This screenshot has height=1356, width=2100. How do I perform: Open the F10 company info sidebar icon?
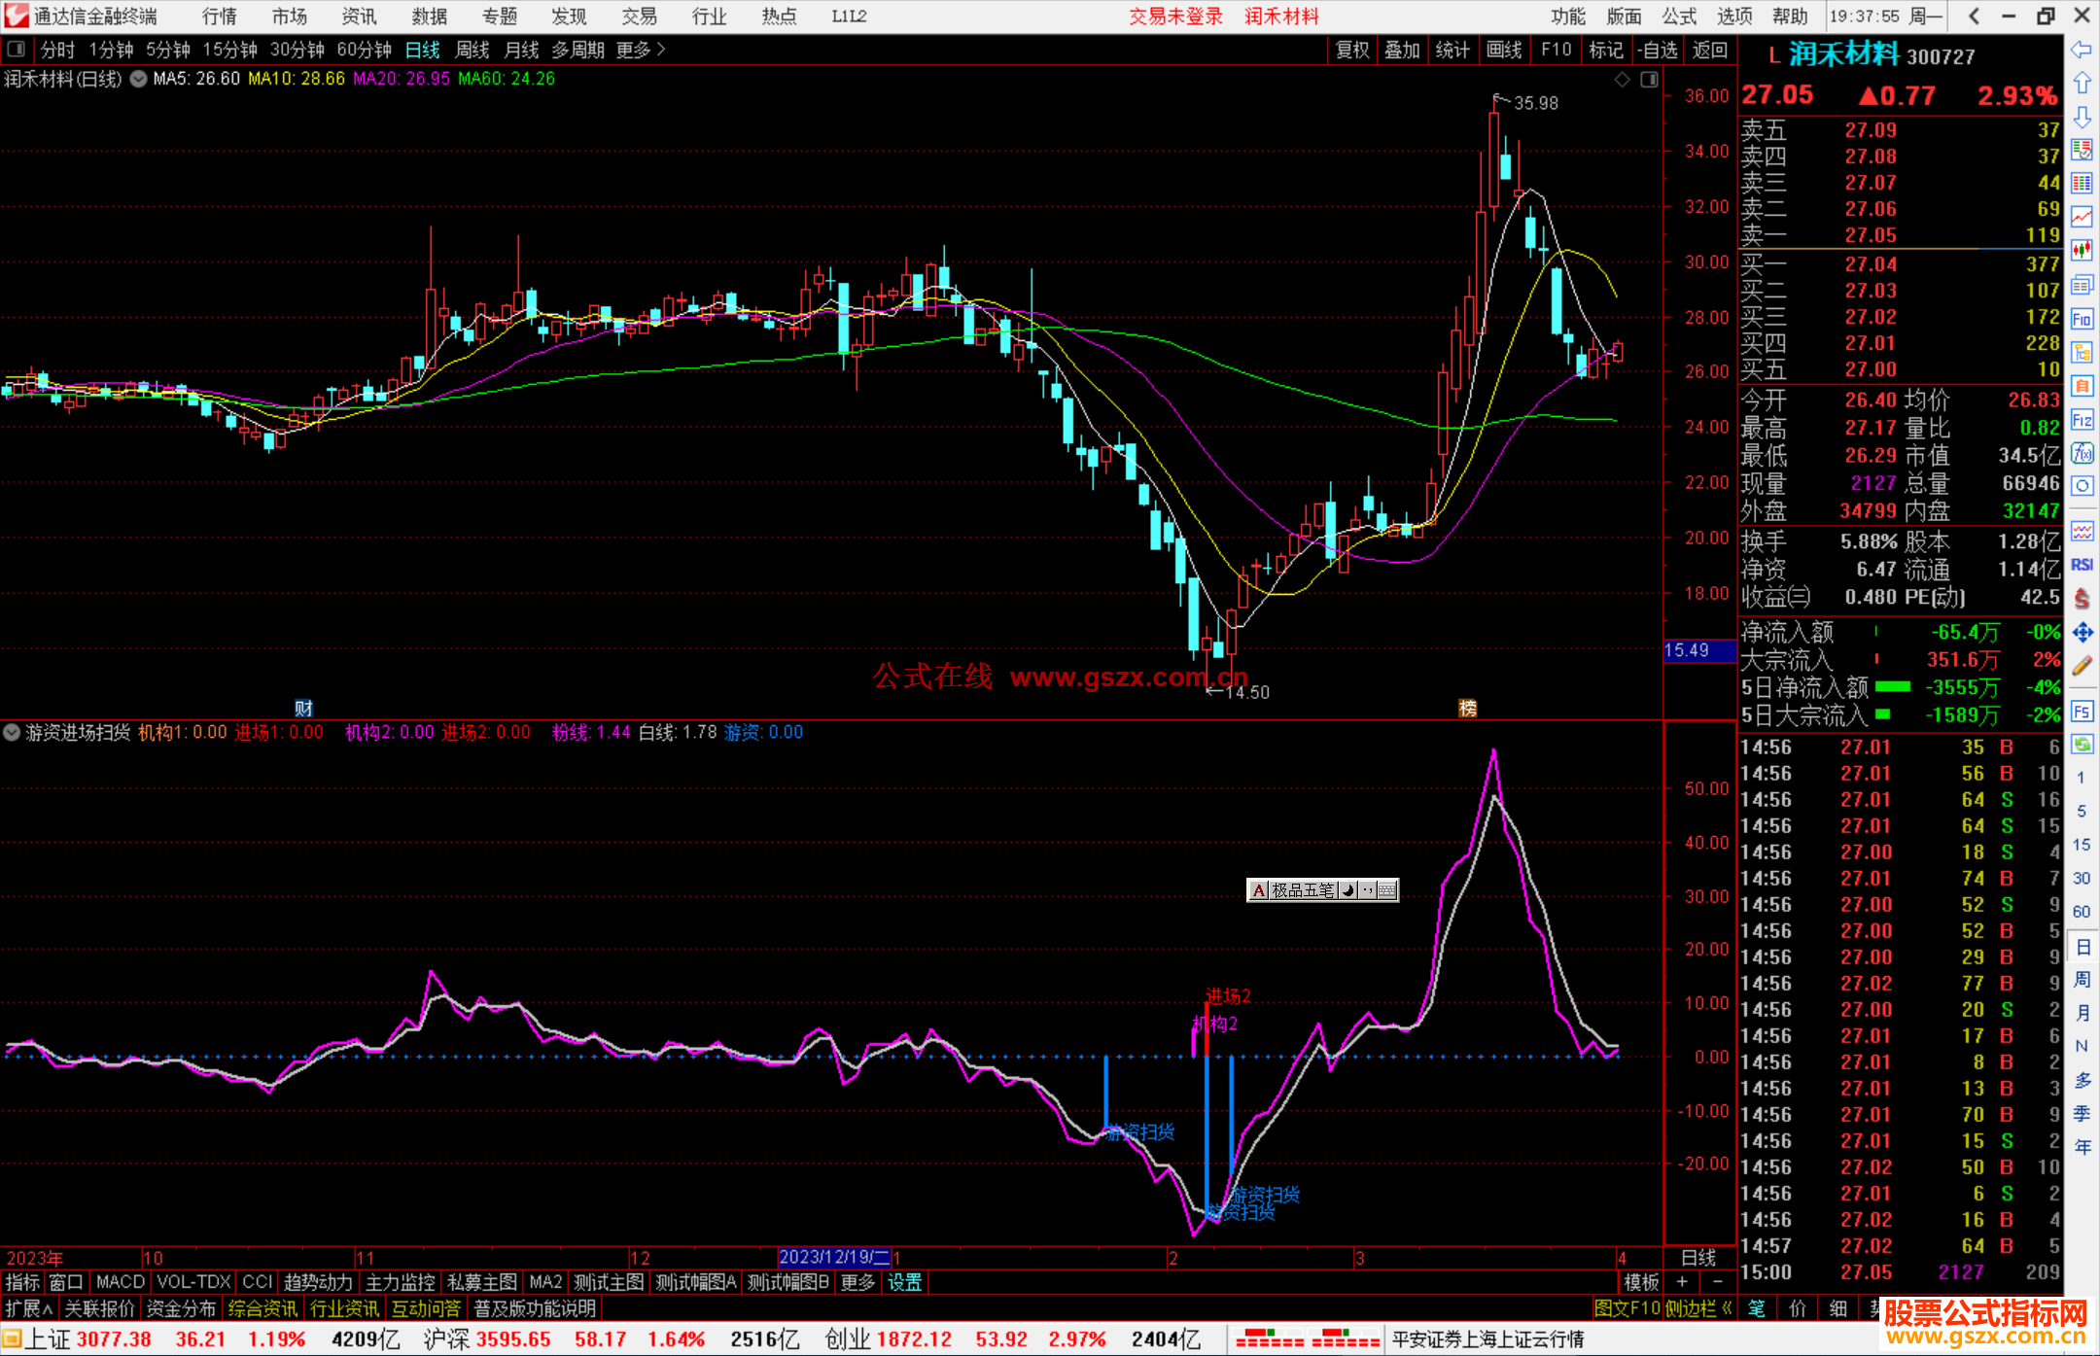click(x=2082, y=319)
